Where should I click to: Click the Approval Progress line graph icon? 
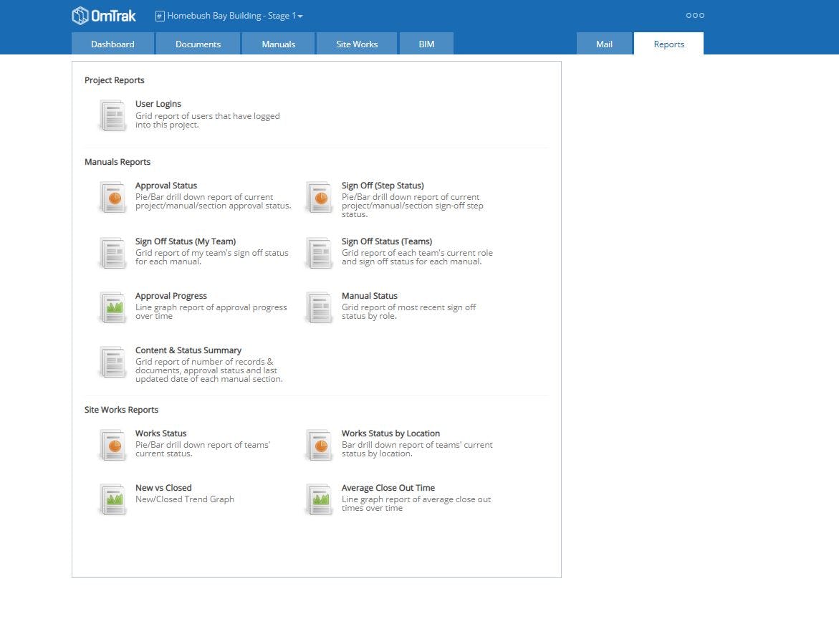112,307
